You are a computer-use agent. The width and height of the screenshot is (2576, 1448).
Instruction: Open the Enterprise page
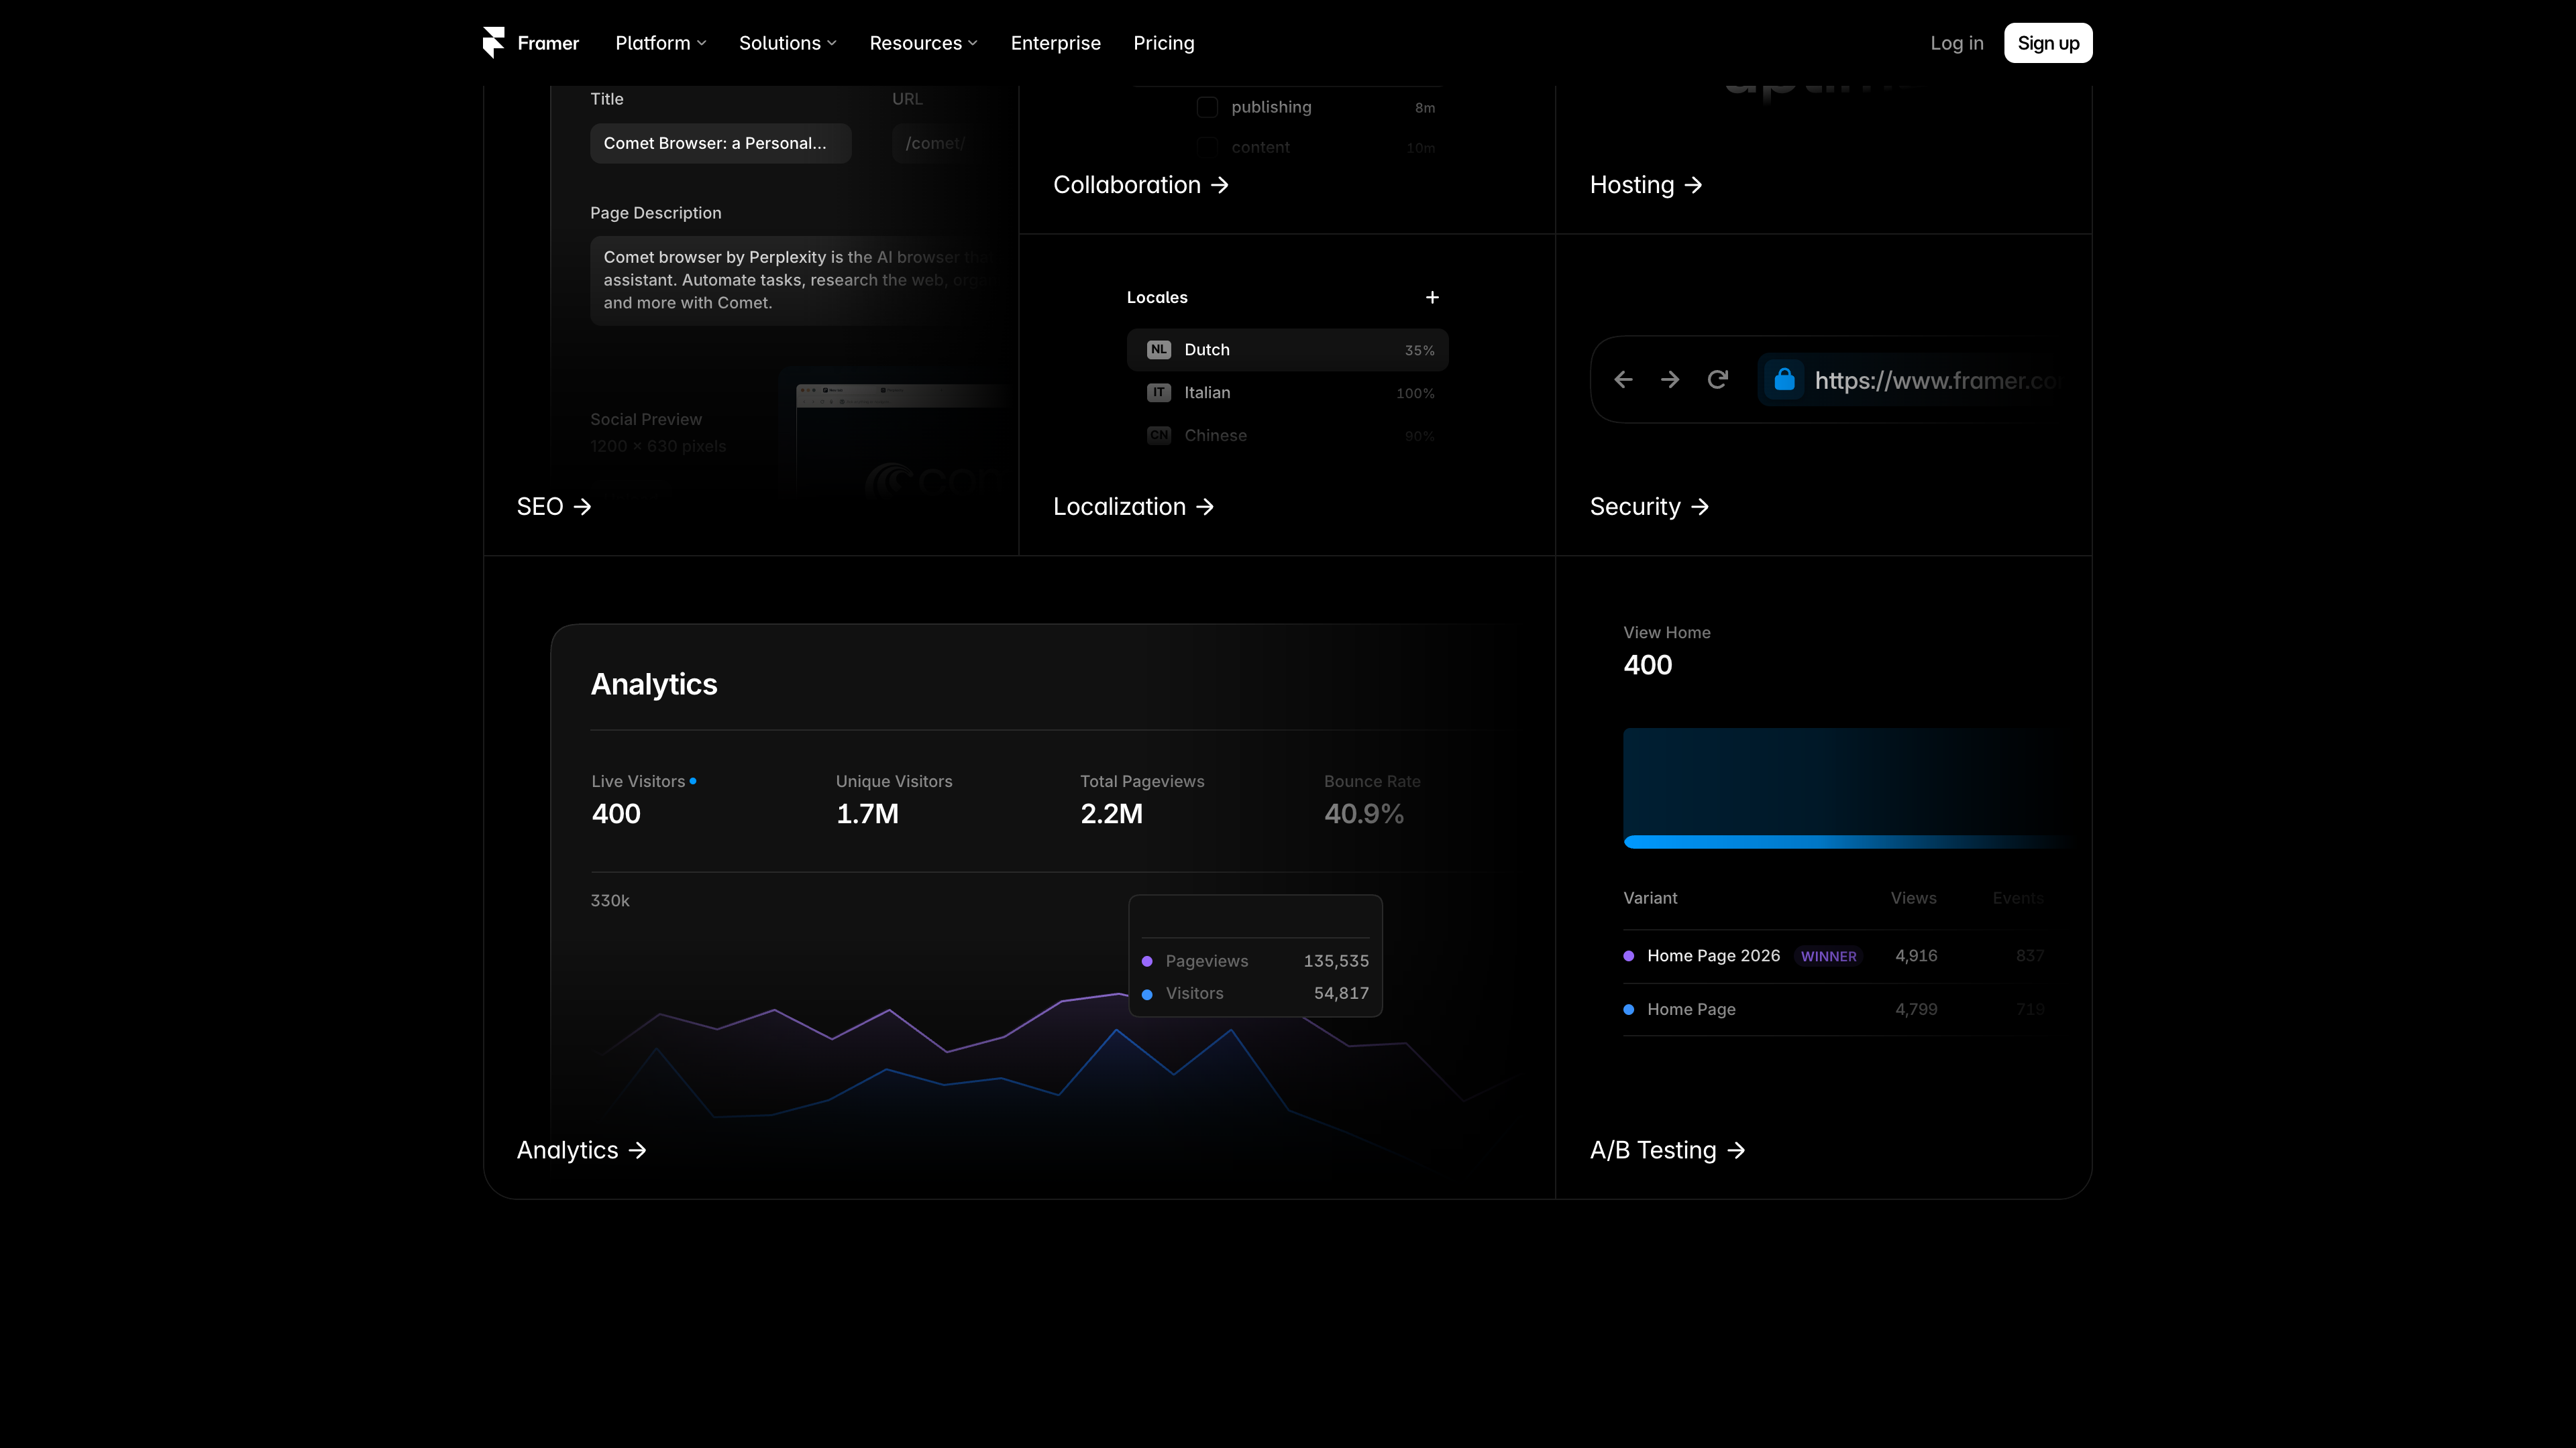(1055, 43)
